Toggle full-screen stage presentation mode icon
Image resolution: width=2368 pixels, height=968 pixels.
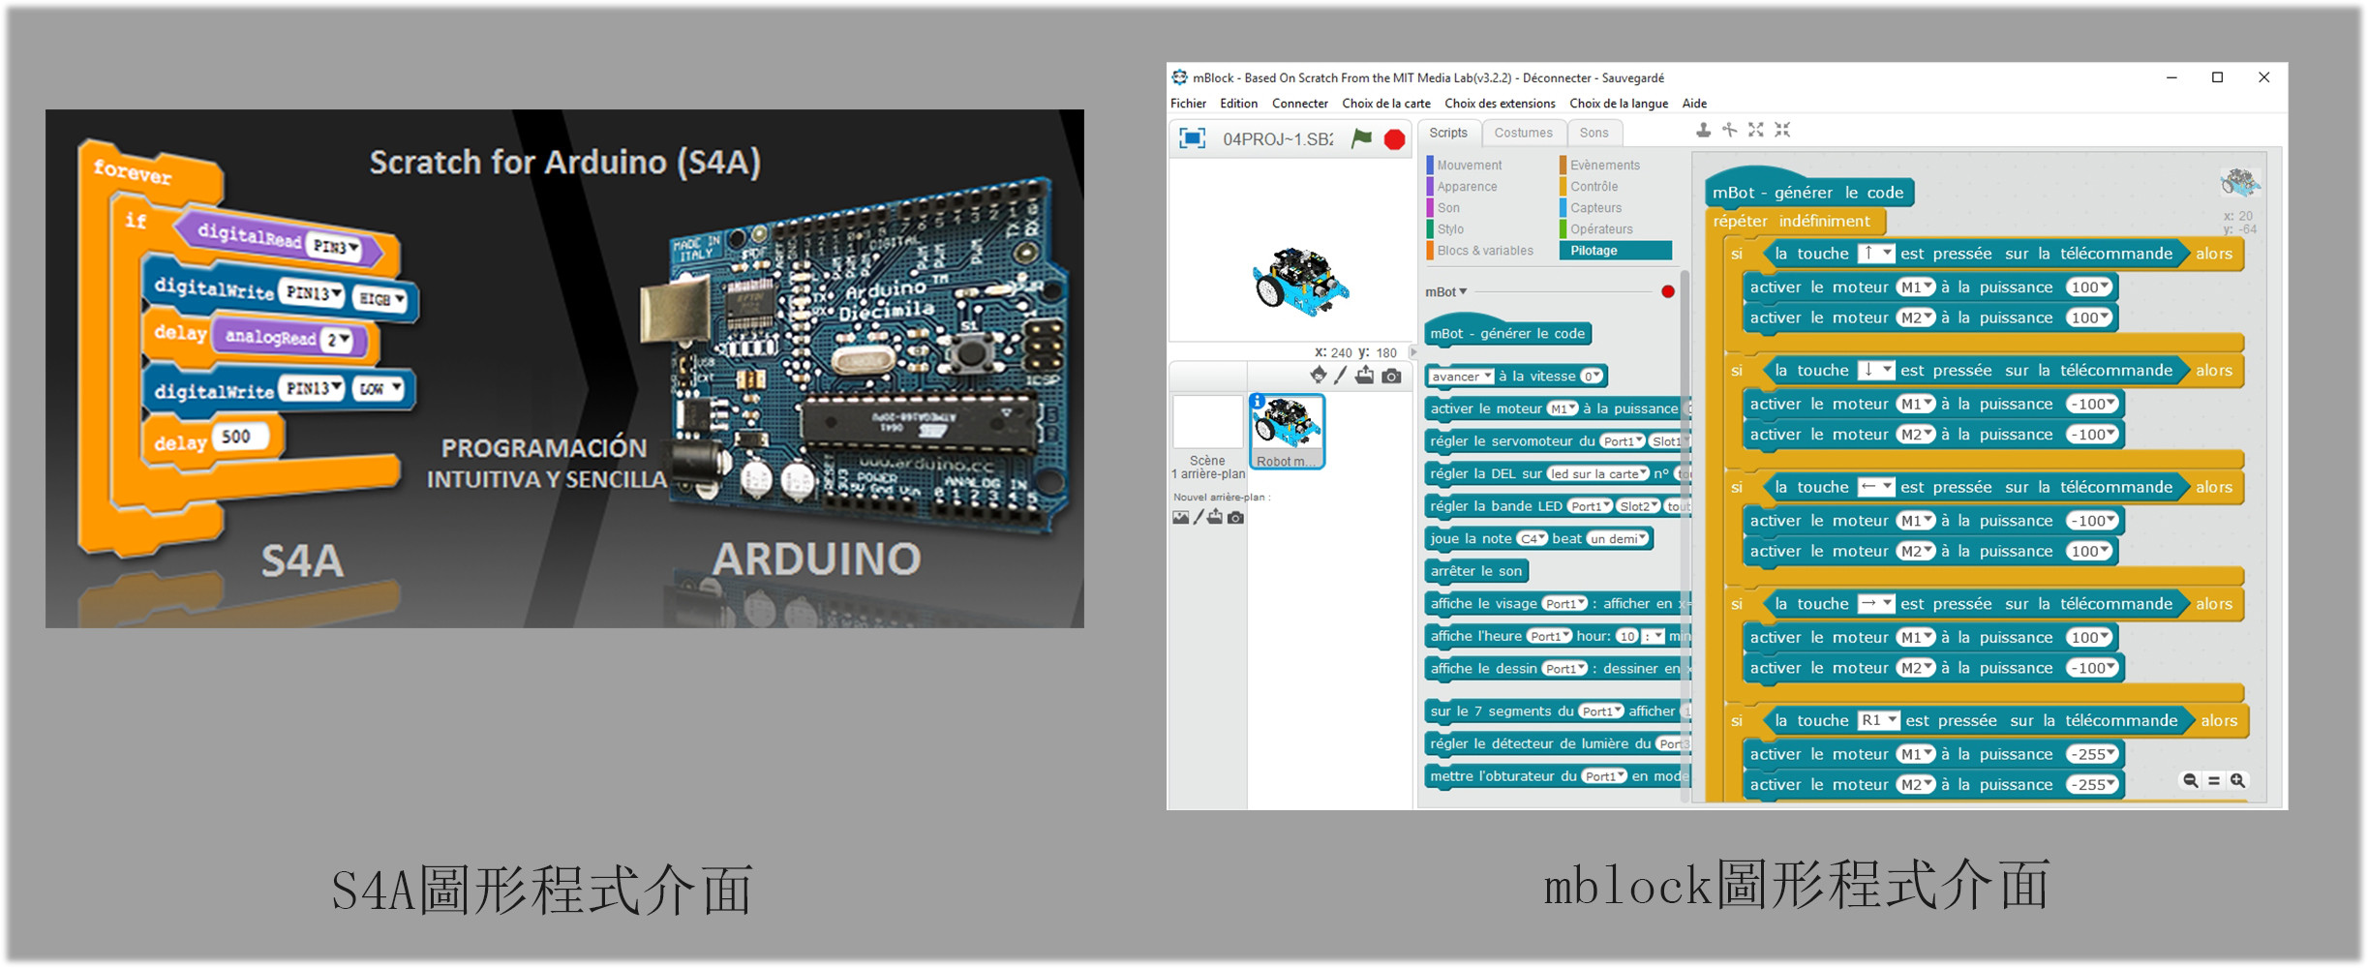pyautogui.click(x=1192, y=138)
